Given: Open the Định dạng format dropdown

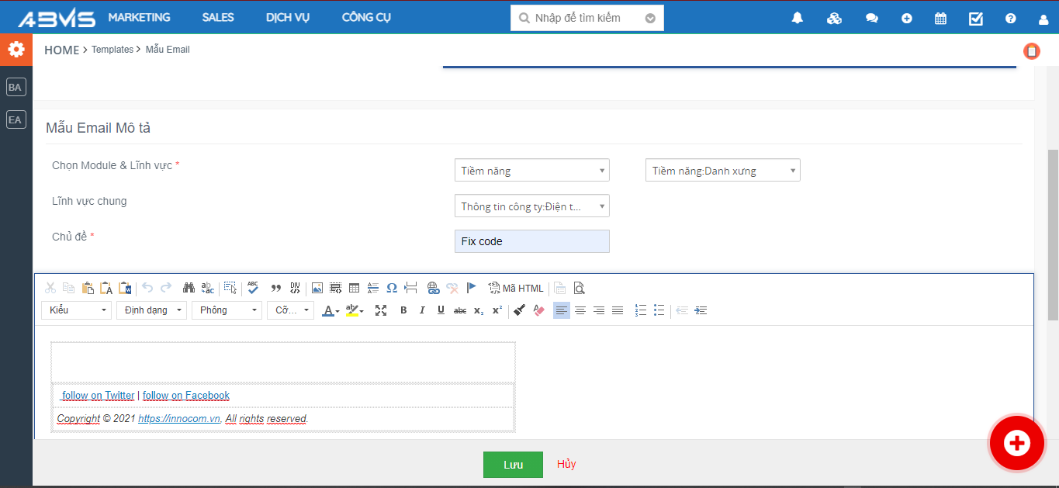Looking at the screenshot, I should [152, 310].
